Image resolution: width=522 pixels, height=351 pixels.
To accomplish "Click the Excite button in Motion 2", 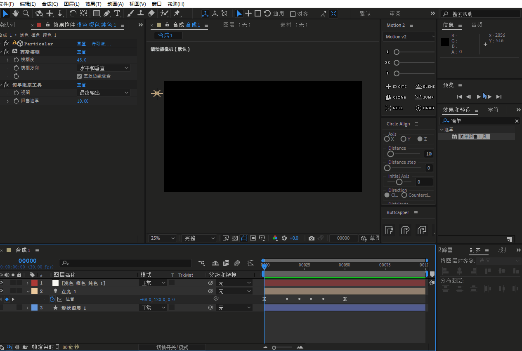I will 396,87.
